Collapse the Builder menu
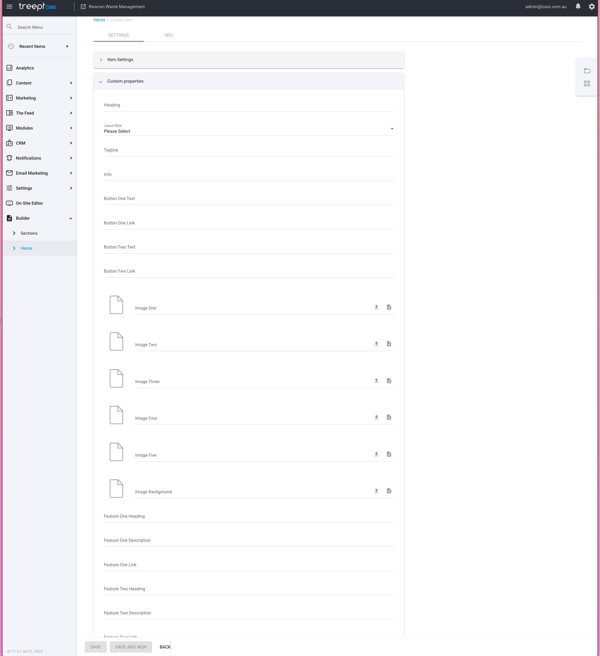Image resolution: width=600 pixels, height=656 pixels. point(40,218)
